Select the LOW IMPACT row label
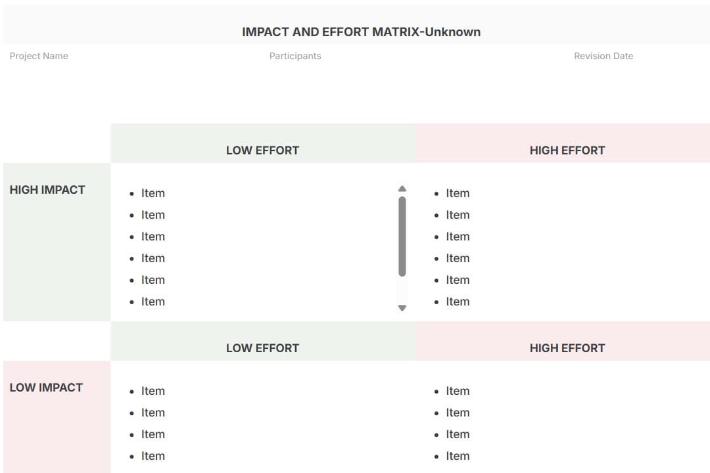Image resolution: width=710 pixels, height=473 pixels. point(46,388)
